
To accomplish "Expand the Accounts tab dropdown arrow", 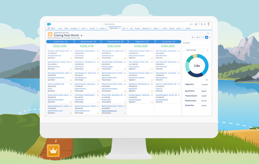I will click(x=97, y=28).
